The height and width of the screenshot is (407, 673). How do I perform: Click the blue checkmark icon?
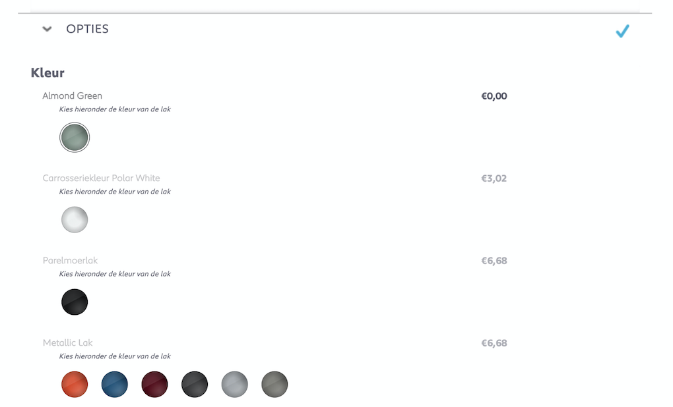tap(622, 31)
